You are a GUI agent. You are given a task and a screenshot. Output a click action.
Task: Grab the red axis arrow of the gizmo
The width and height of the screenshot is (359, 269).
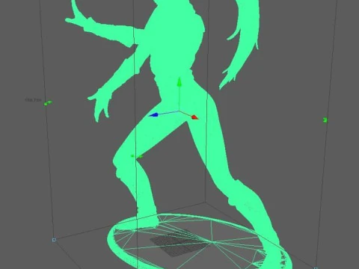pos(194,117)
